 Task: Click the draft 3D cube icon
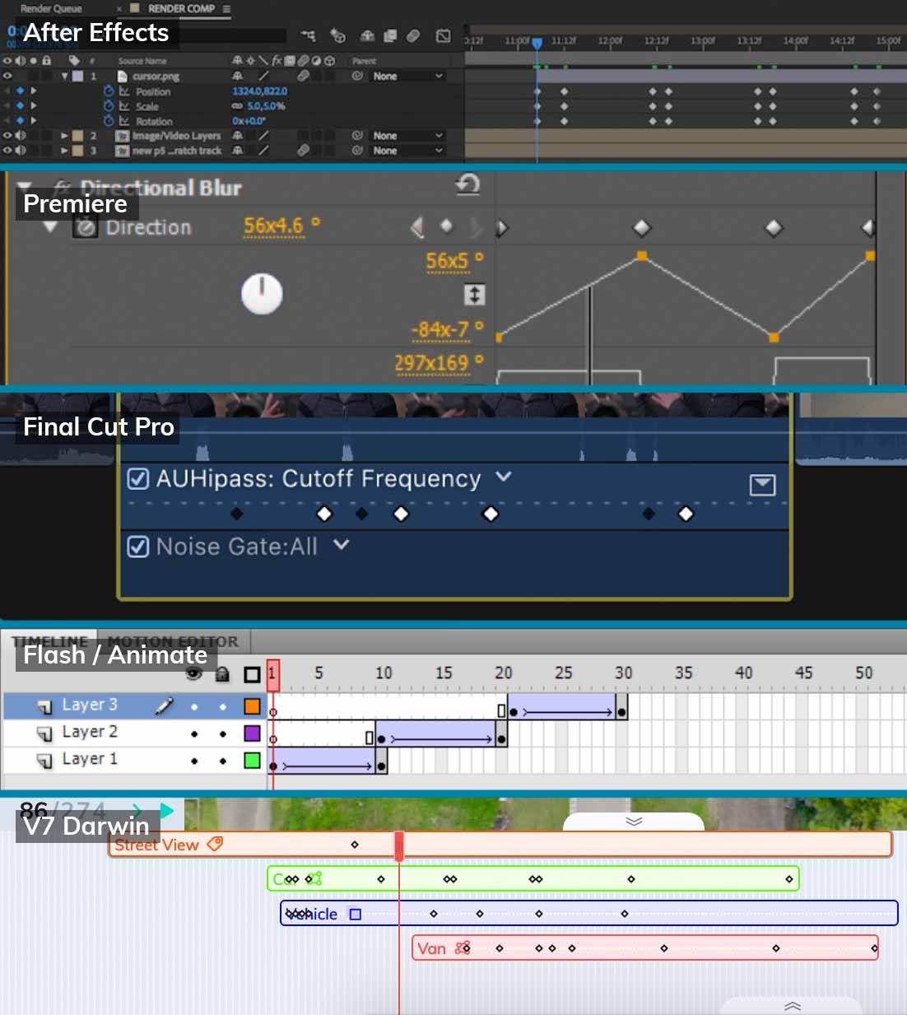point(337,35)
